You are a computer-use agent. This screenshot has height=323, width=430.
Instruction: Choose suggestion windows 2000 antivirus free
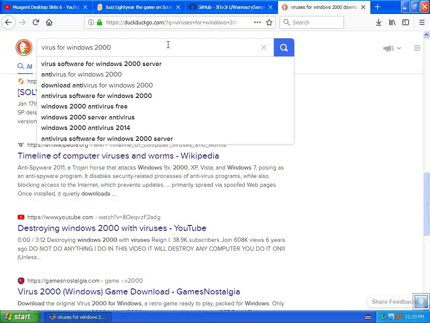click(x=165, y=106)
